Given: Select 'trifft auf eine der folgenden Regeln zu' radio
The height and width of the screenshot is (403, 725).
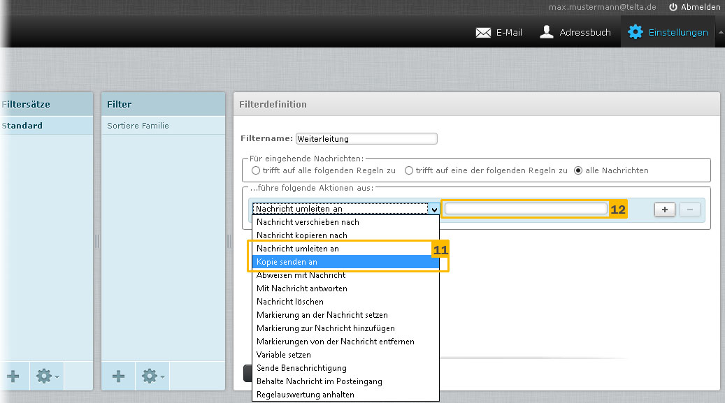Looking at the screenshot, I should coord(409,170).
